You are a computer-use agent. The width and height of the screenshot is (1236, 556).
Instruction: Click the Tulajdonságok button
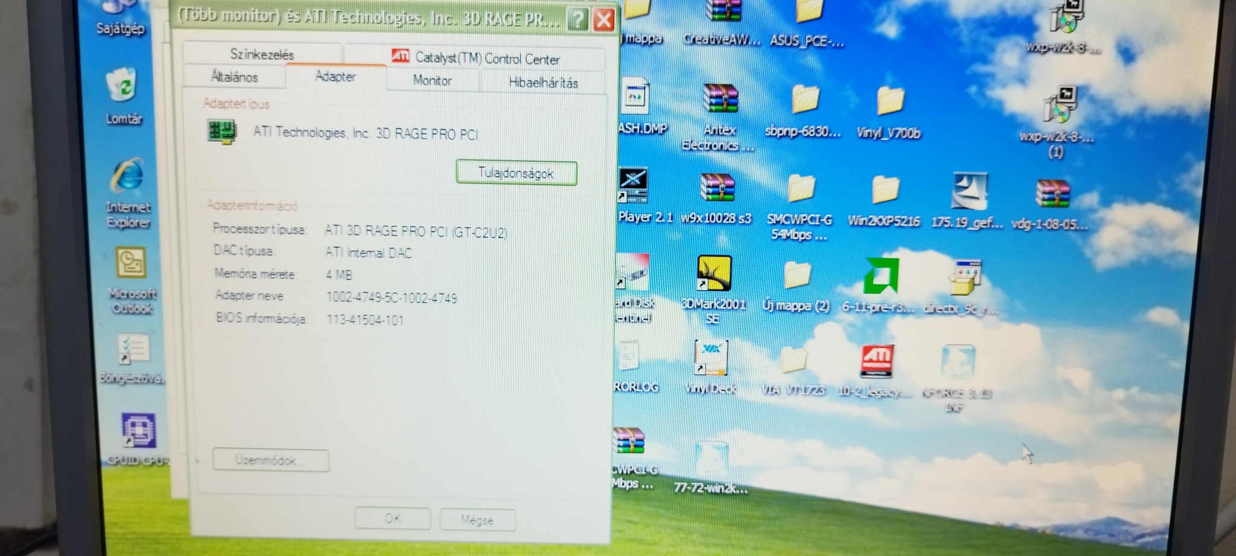coord(517,173)
